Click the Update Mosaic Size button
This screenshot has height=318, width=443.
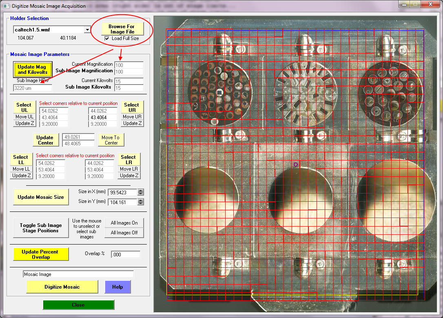[x=40, y=197]
